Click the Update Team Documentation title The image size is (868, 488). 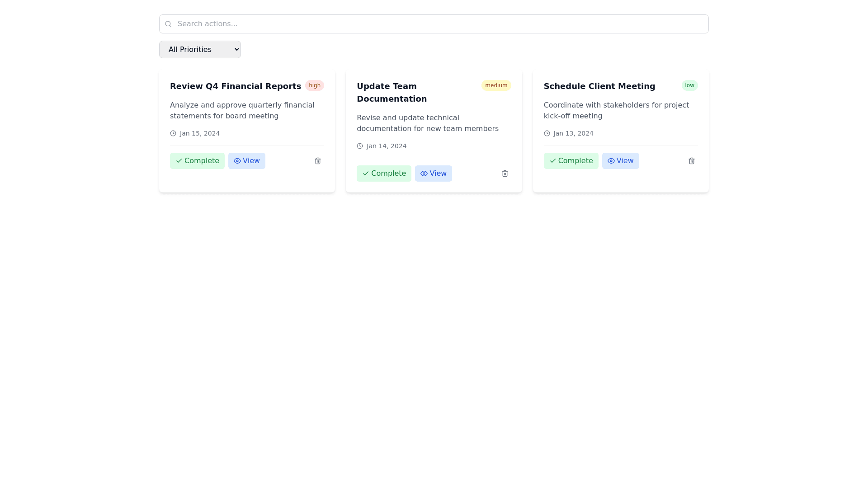[x=392, y=92]
